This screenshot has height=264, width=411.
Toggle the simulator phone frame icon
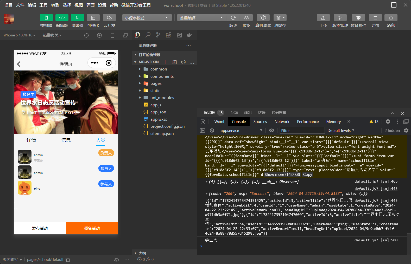point(112,35)
